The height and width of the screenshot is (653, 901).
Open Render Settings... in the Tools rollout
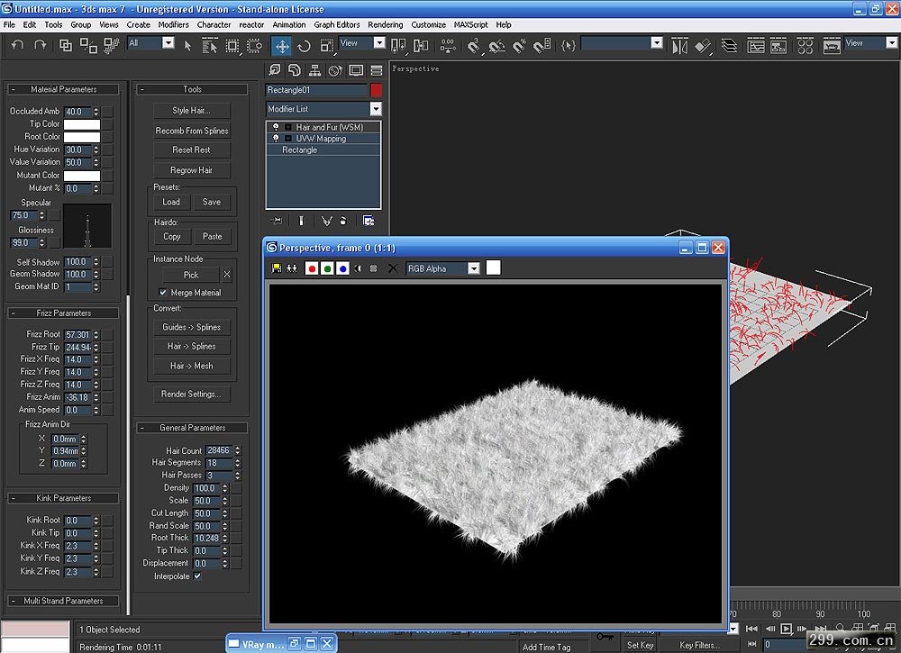pos(191,394)
